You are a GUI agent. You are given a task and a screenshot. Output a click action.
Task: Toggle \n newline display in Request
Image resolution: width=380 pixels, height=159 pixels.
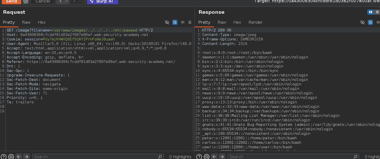[183, 22]
